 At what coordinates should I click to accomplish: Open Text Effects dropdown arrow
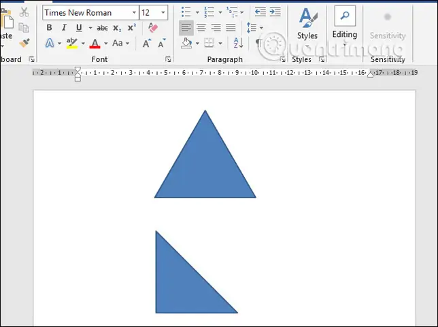click(x=59, y=44)
